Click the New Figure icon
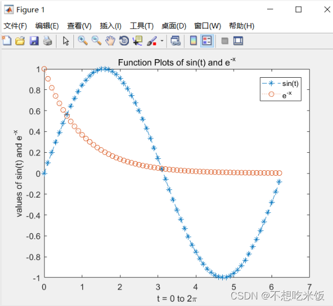 (x=7, y=41)
